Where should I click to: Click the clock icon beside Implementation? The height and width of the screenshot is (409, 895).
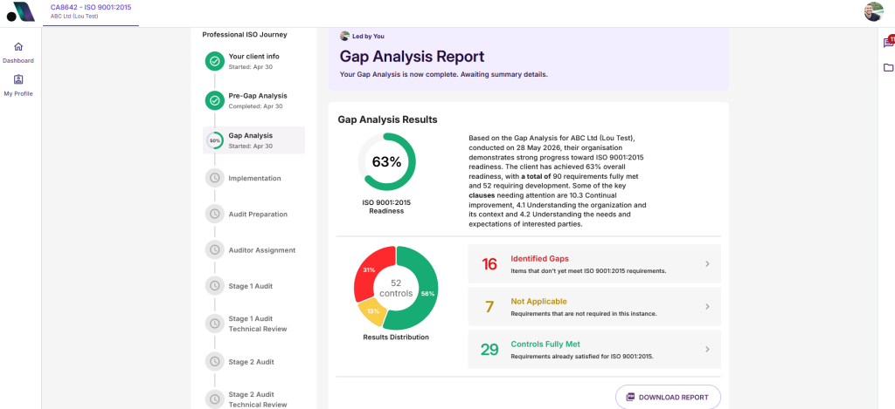click(215, 178)
